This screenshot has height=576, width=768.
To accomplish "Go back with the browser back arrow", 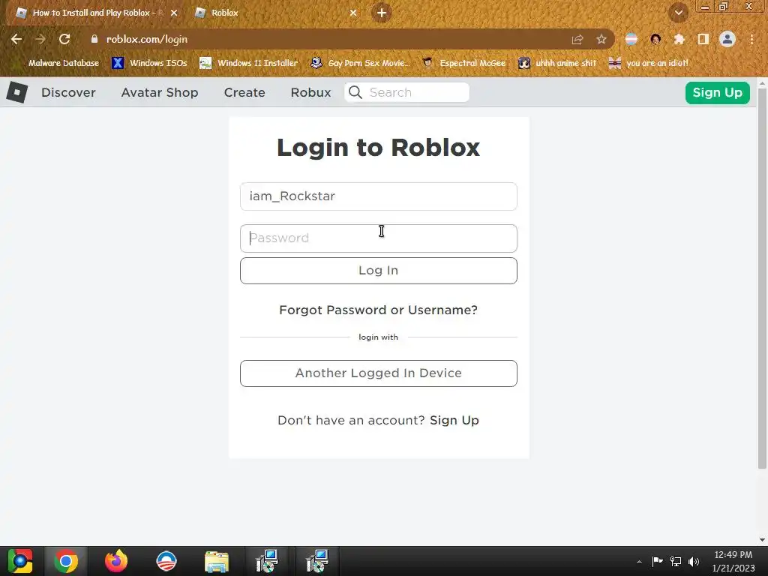I will tap(16, 39).
